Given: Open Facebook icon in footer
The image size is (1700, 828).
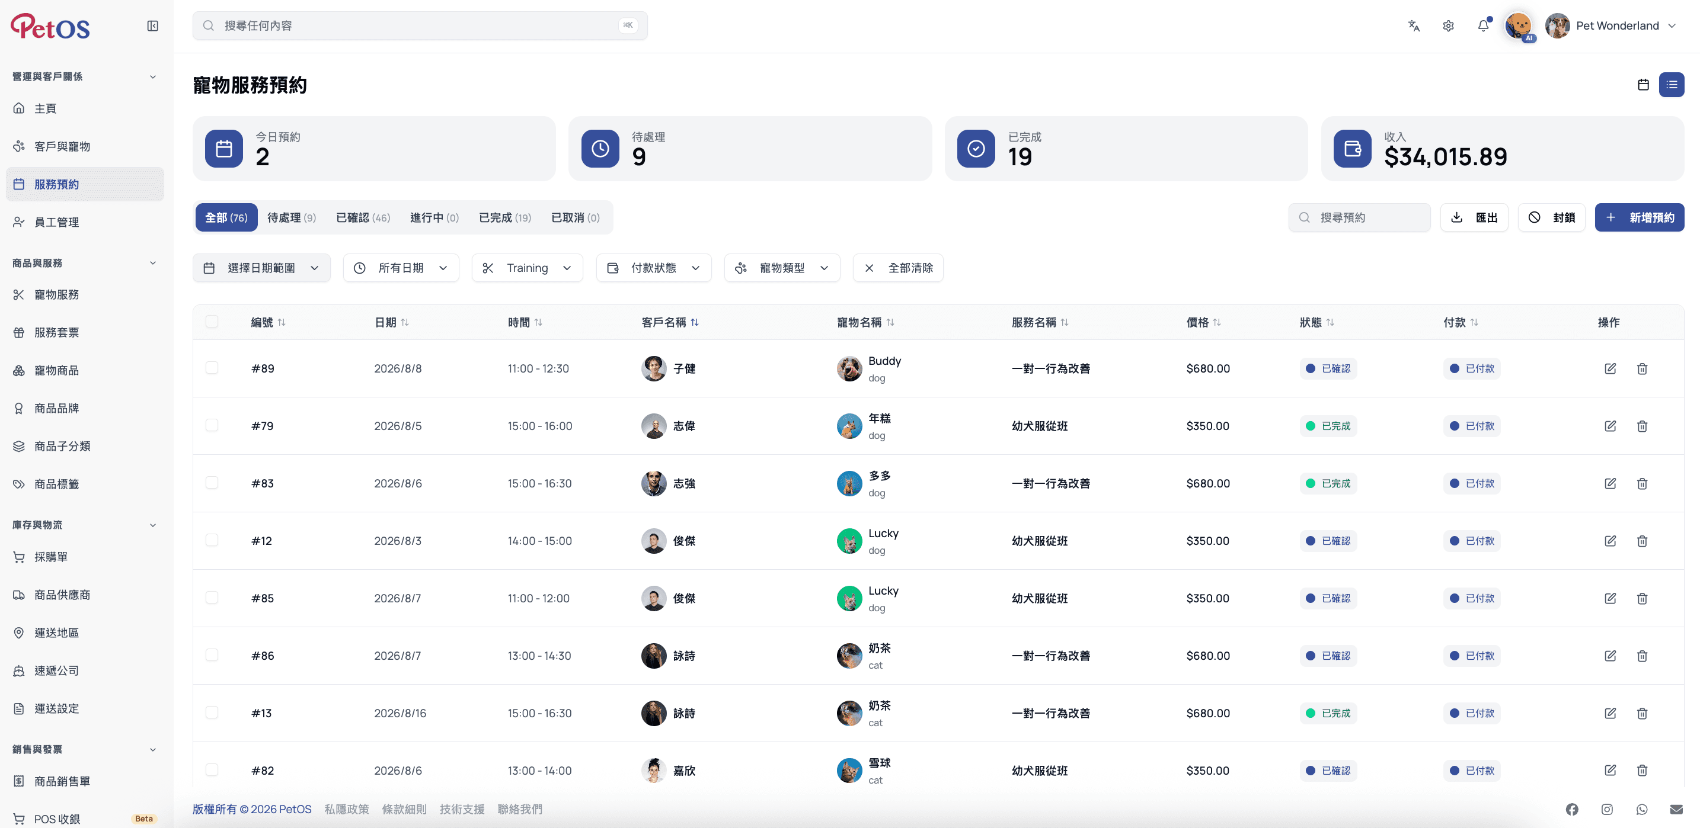Looking at the screenshot, I should tap(1572, 809).
